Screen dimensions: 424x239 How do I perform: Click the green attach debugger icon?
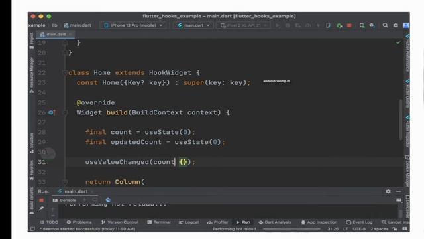(x=339, y=25)
